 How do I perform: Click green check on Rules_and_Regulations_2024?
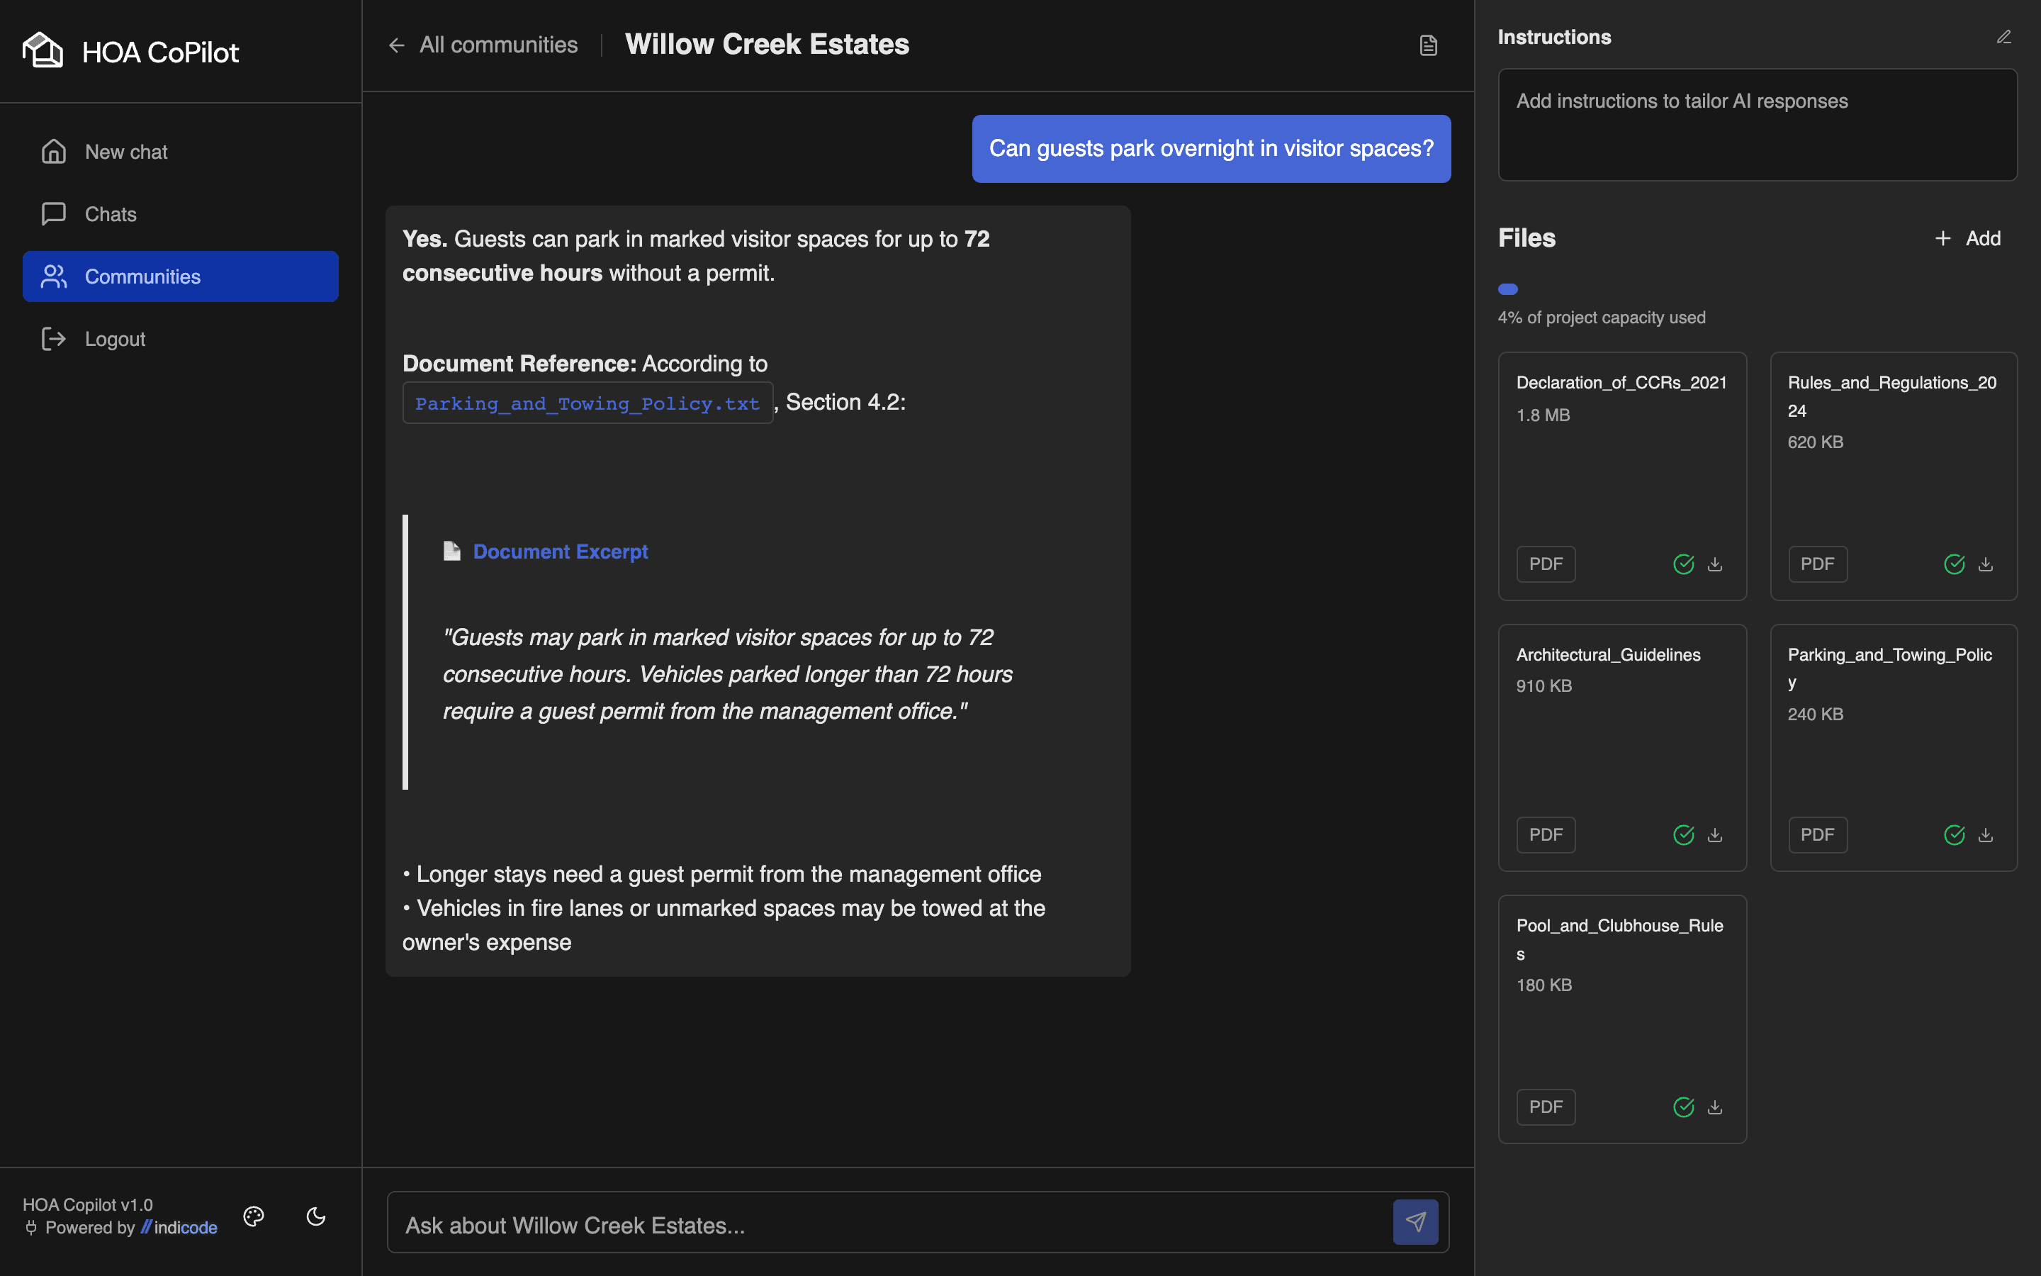(1954, 564)
